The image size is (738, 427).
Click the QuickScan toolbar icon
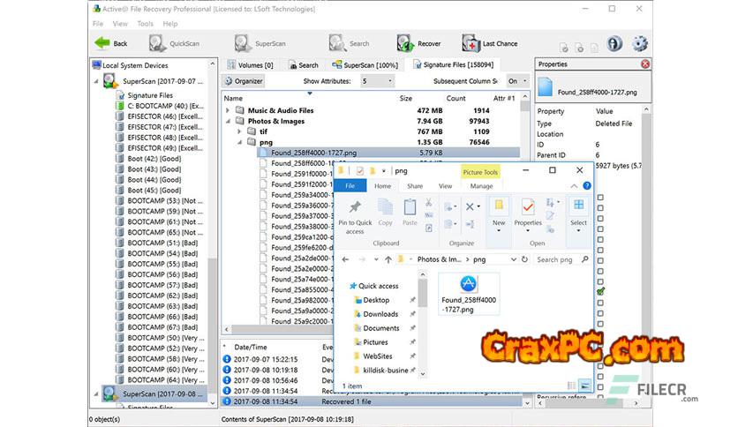click(x=158, y=43)
